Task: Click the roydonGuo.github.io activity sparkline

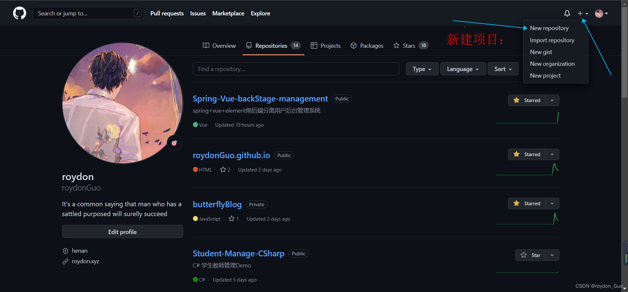Action: pos(527,169)
